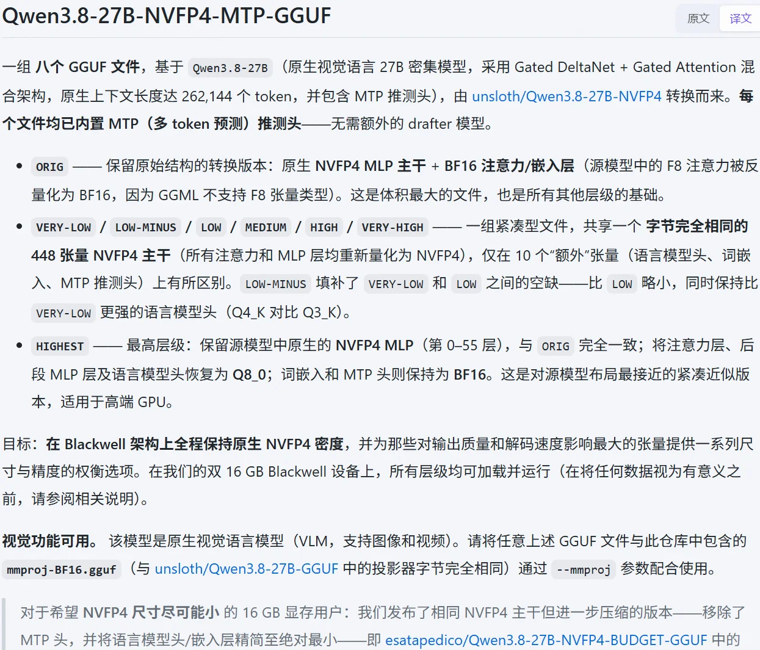Open the unsloth/Qwen3.8-27B-GGUF link

[246, 568]
